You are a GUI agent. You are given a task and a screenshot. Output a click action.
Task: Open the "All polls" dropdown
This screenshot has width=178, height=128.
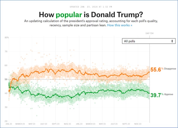tap(148, 41)
